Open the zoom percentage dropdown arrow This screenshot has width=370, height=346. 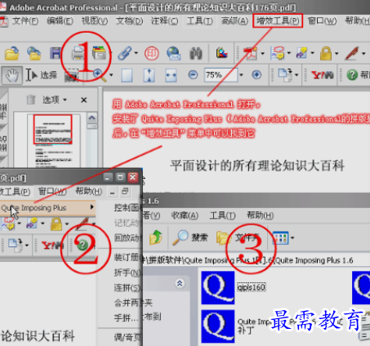[x=241, y=75]
